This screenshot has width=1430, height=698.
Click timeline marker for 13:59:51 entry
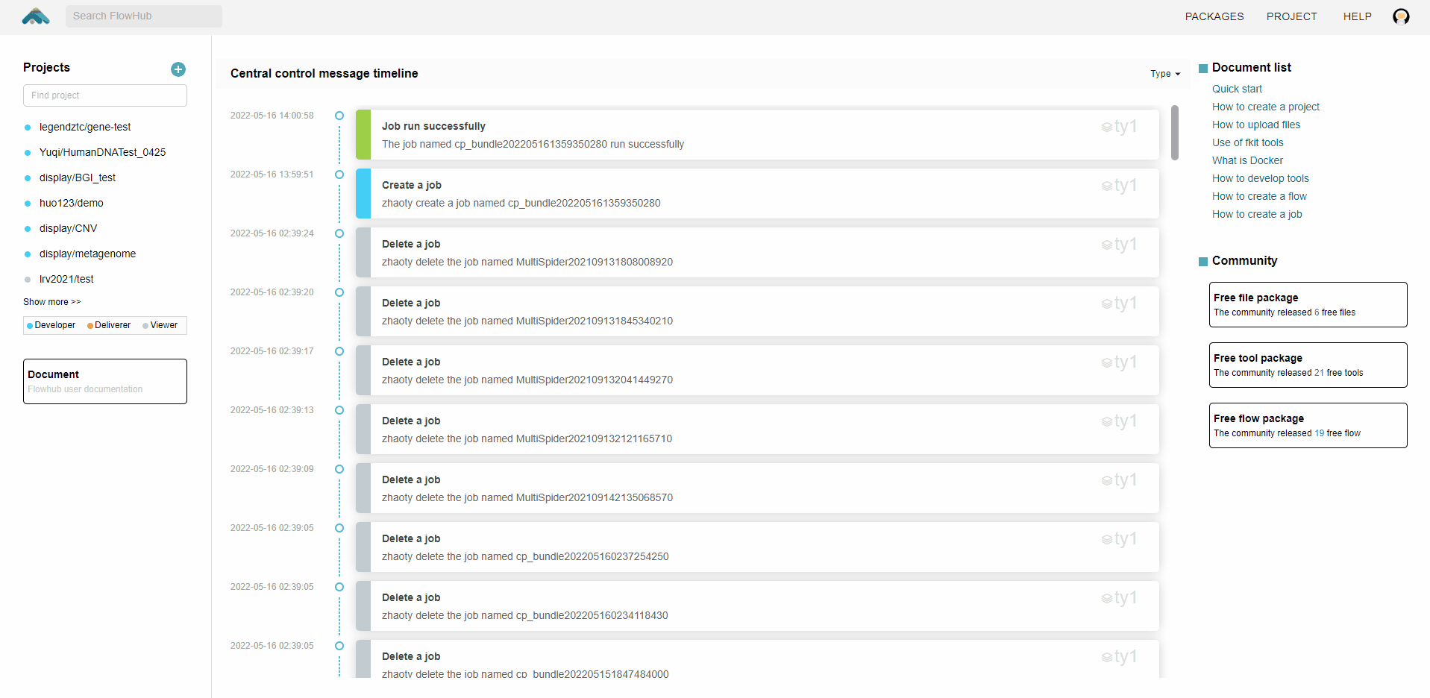339,174
